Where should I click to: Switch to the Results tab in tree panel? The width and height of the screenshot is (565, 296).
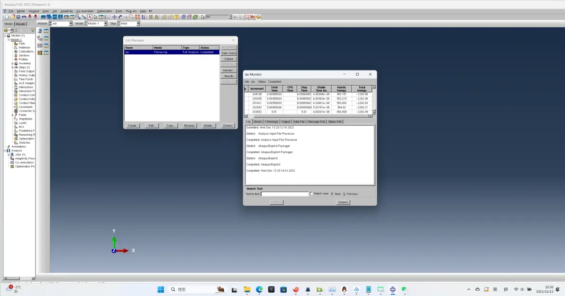(20, 24)
